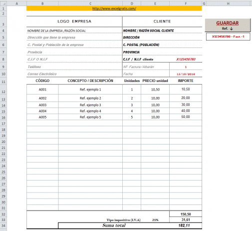The height and width of the screenshot is (231, 252).
Task: Select the 21% IVA rate cell
Action: click(x=155, y=220)
